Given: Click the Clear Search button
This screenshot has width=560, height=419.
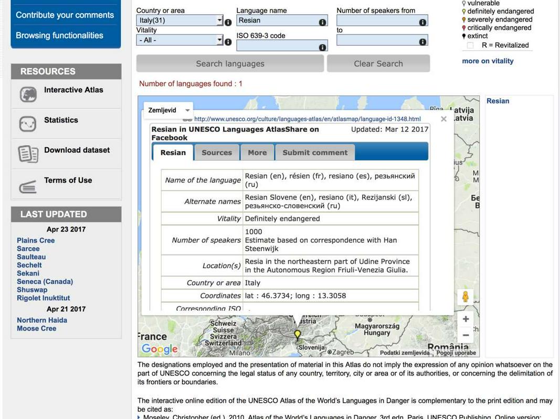Looking at the screenshot, I should click(378, 64).
